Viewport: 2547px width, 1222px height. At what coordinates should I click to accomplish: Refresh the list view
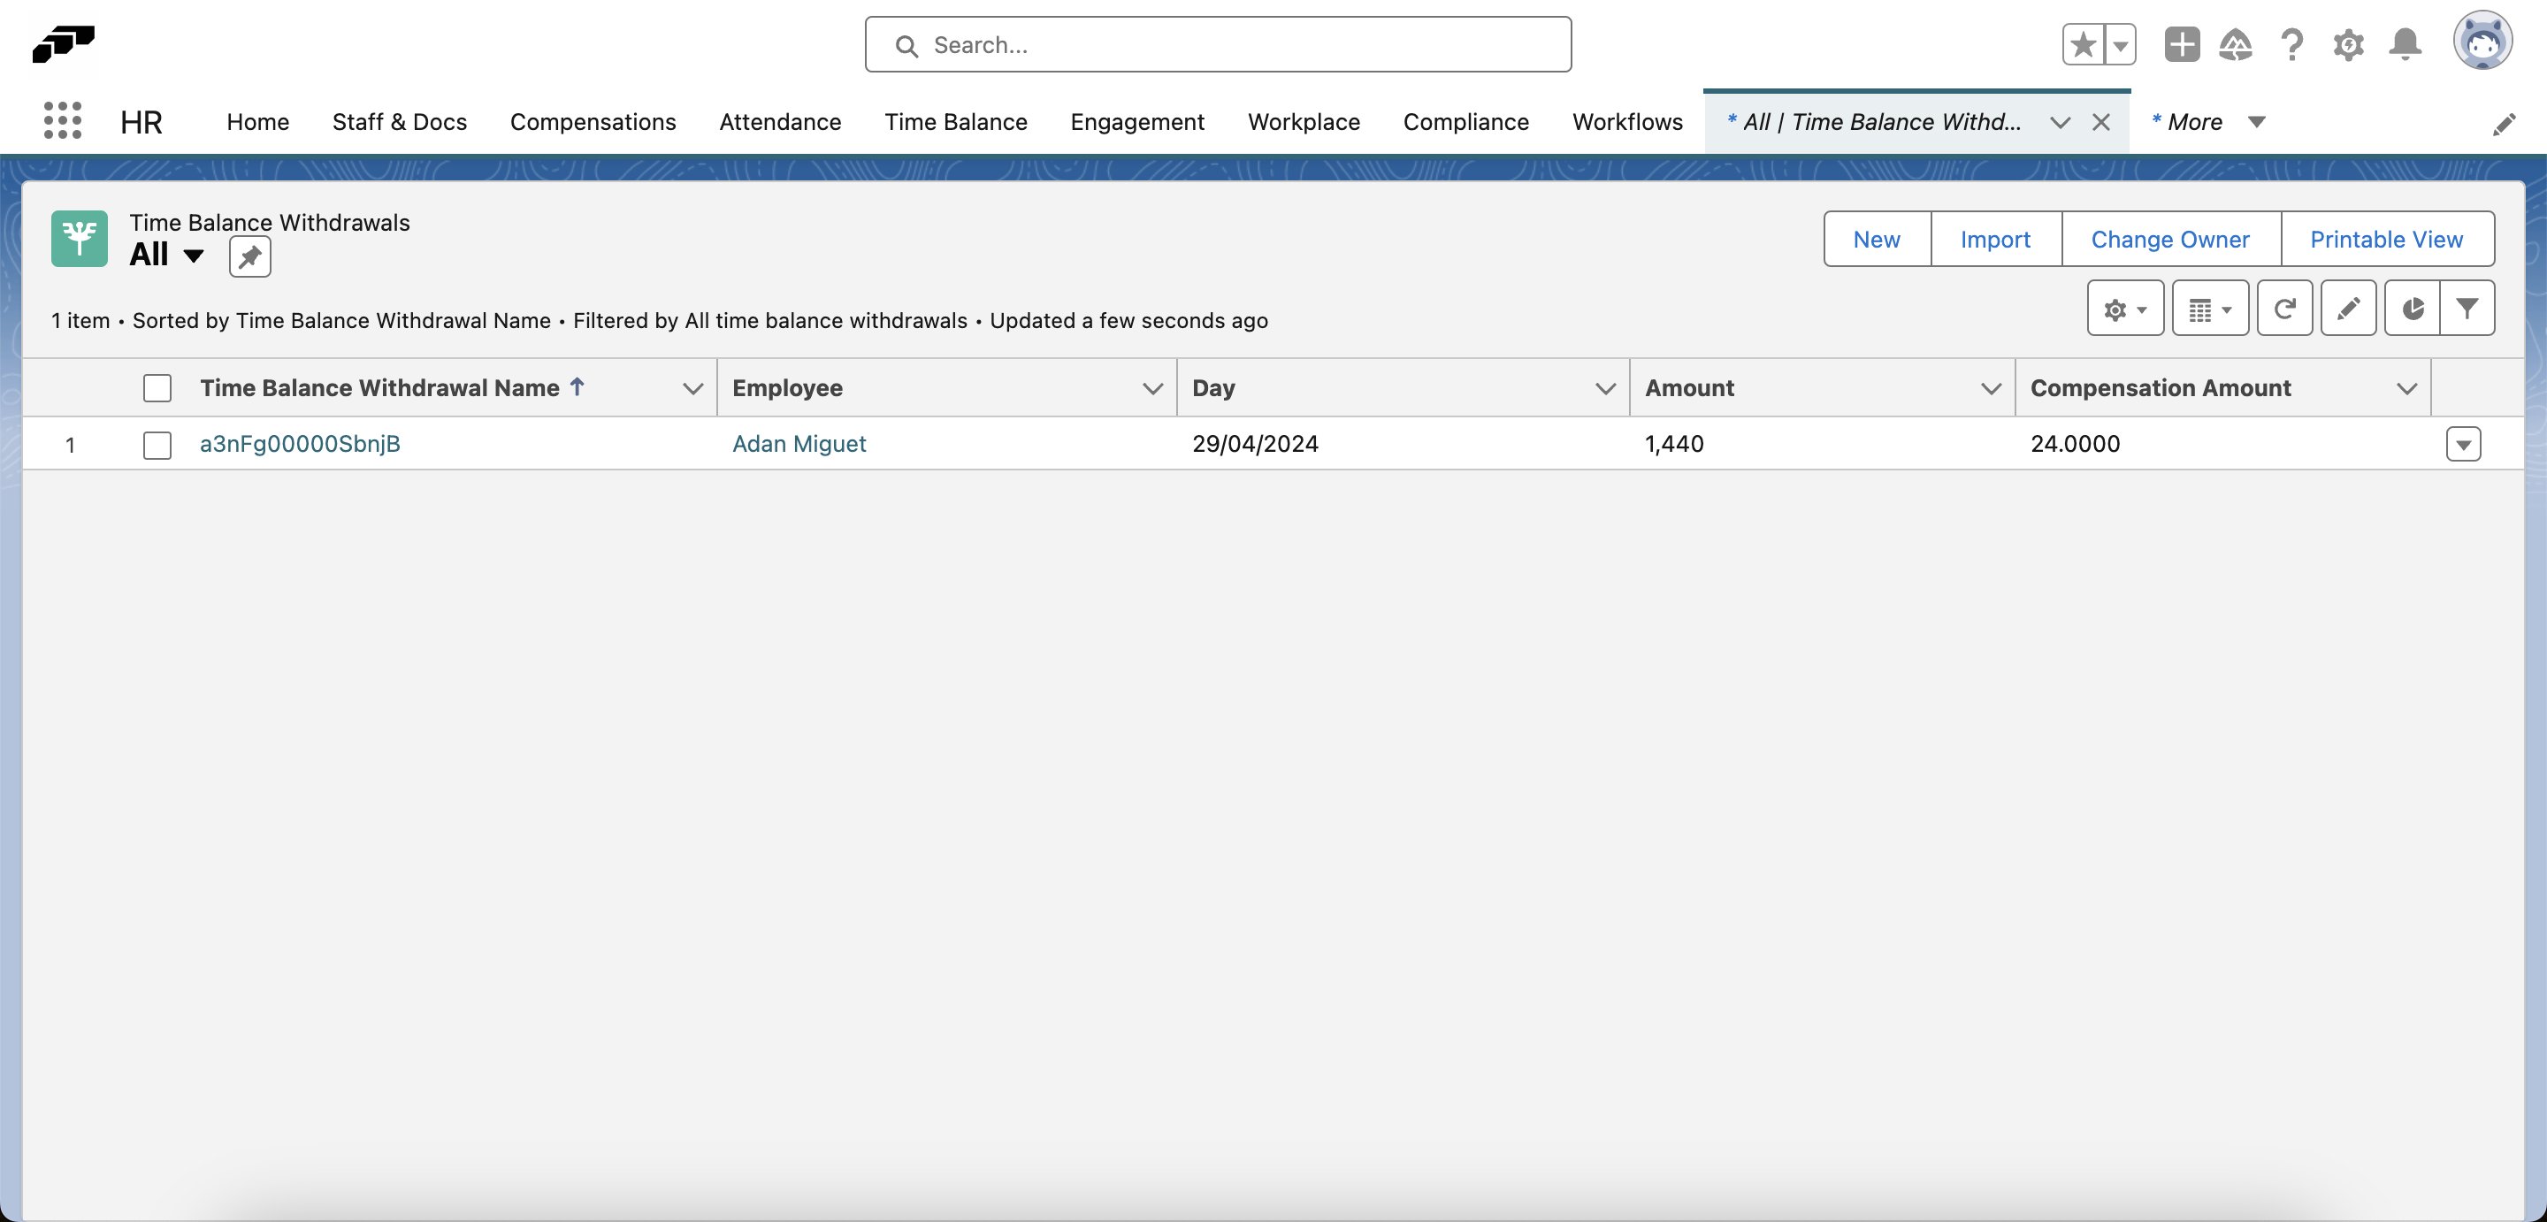pos(2285,308)
